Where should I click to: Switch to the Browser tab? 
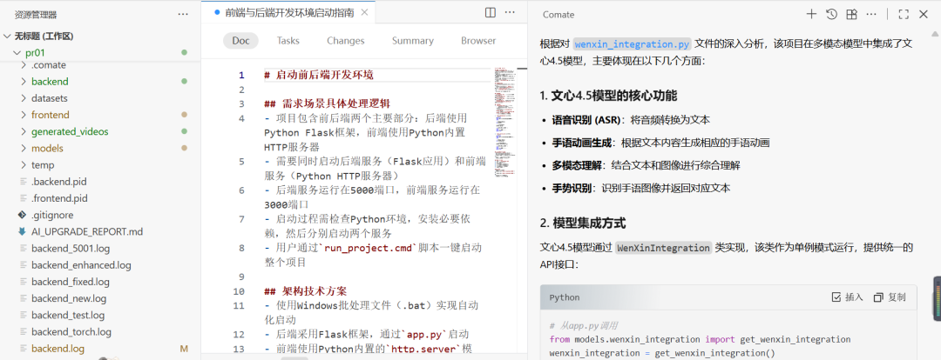[x=478, y=41]
